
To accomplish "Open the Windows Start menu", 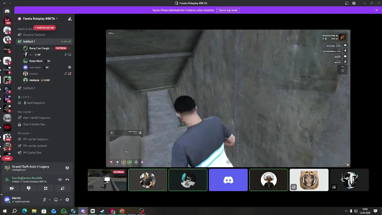I will tap(5, 211).
